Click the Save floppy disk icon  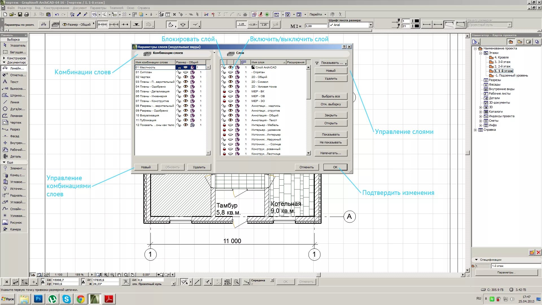click(20, 14)
